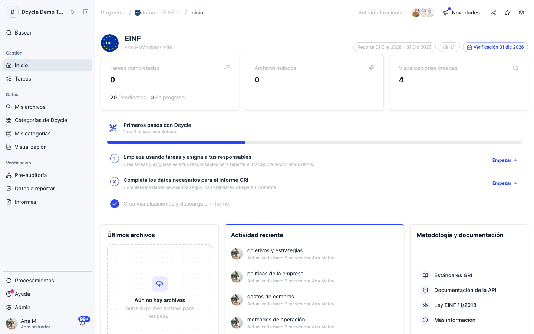Open Informes in sidebar
Screen dimensions: 534x334
47,202
